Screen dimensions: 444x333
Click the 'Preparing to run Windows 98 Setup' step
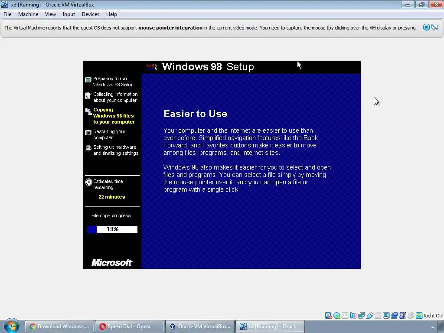pos(113,82)
